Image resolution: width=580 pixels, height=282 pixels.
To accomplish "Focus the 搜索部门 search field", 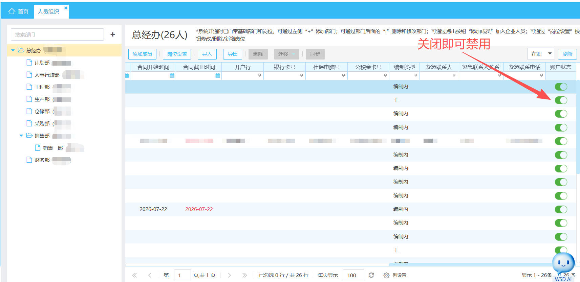I will pos(57,34).
